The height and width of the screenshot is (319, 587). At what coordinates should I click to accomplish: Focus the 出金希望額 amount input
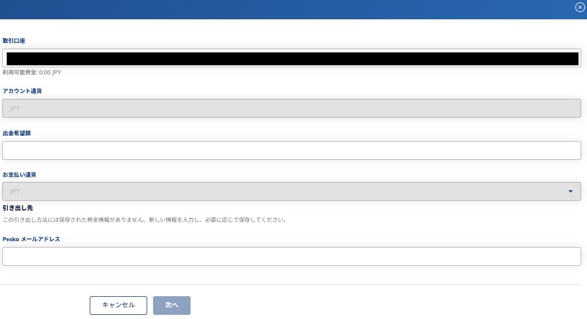pyautogui.click(x=291, y=150)
